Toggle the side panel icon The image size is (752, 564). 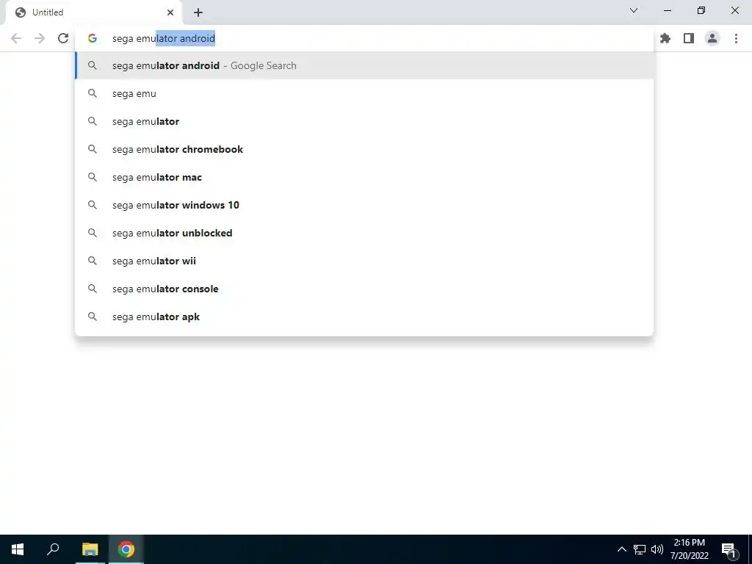pos(689,38)
